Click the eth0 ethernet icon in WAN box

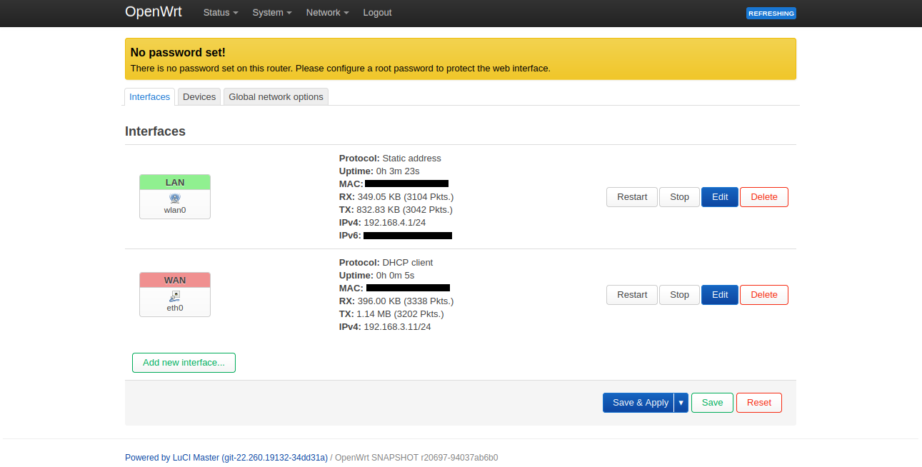point(175,296)
